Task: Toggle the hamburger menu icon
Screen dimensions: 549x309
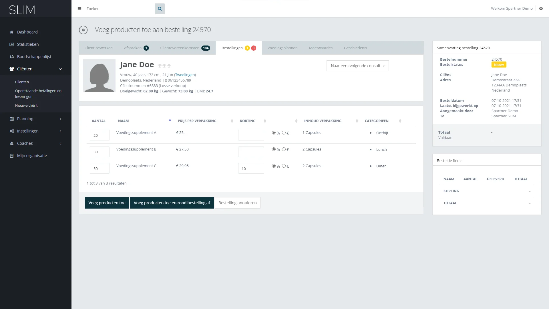Action: click(79, 9)
